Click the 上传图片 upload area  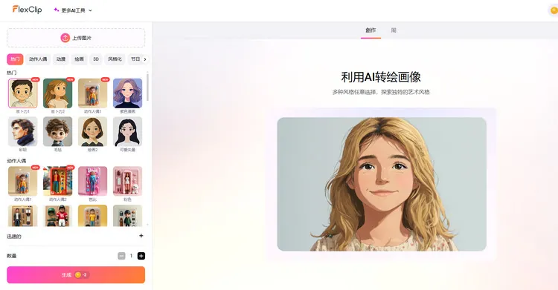pyautogui.click(x=76, y=38)
